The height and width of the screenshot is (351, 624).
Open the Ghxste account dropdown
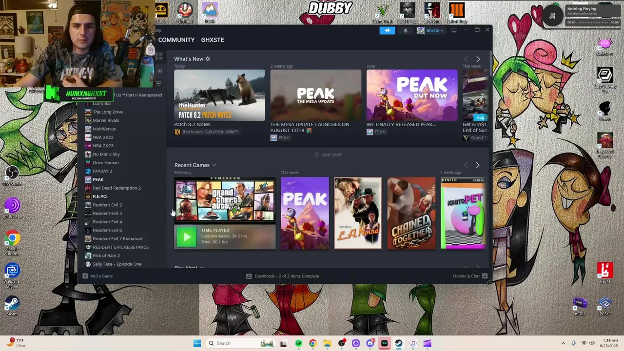pyautogui.click(x=430, y=30)
